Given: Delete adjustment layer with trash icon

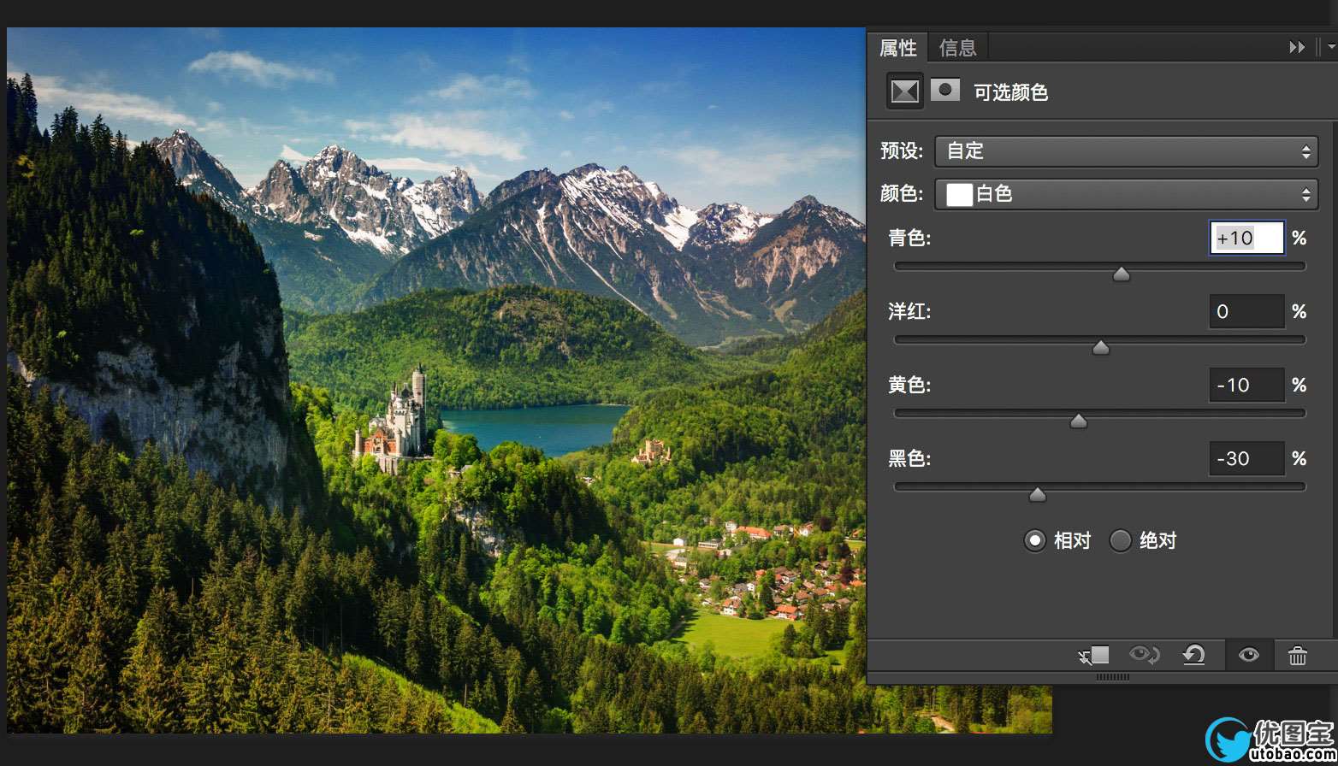Looking at the screenshot, I should (1298, 656).
